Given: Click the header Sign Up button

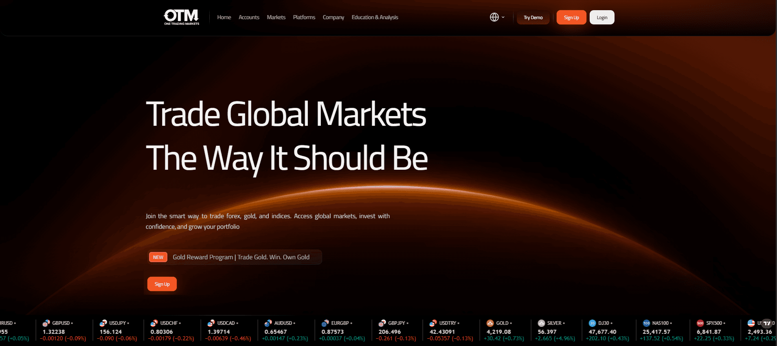Looking at the screenshot, I should pos(571,18).
